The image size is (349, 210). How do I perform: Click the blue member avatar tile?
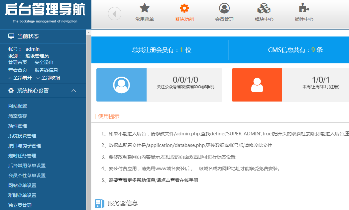coord(121,85)
